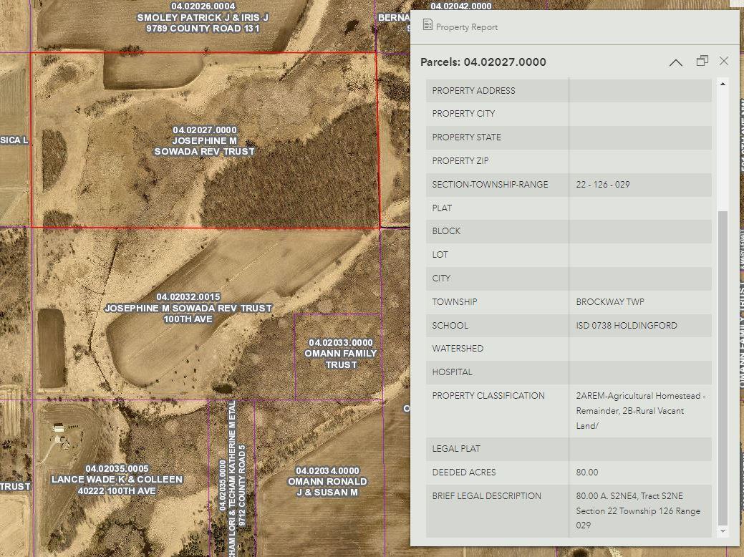Select the Lance Wade parcel 04.02035.0005
744x557 pixels.
(117, 480)
